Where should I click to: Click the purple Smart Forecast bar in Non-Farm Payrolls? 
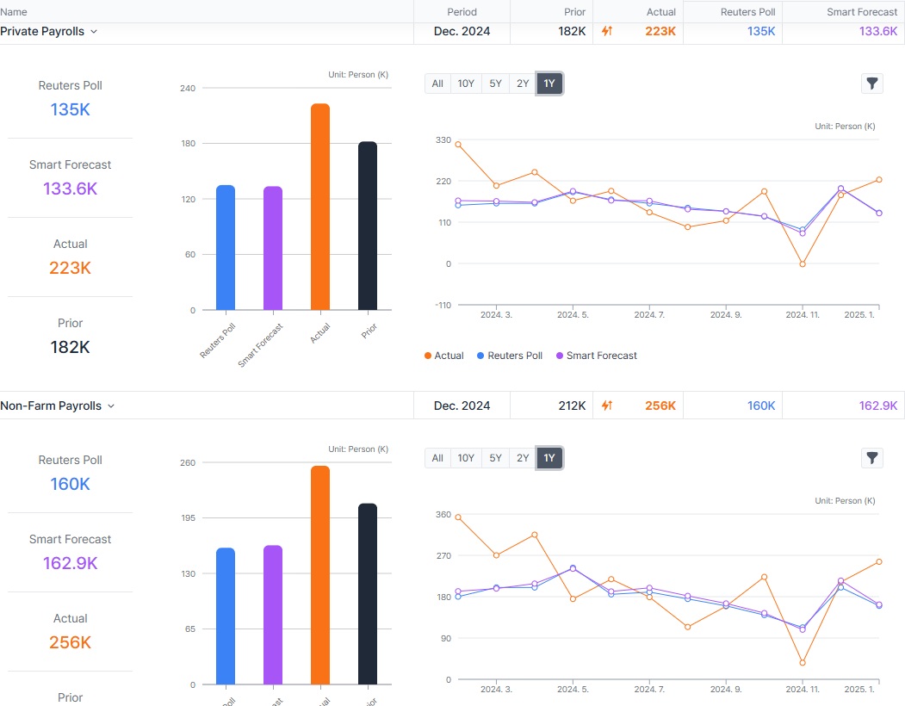273,615
